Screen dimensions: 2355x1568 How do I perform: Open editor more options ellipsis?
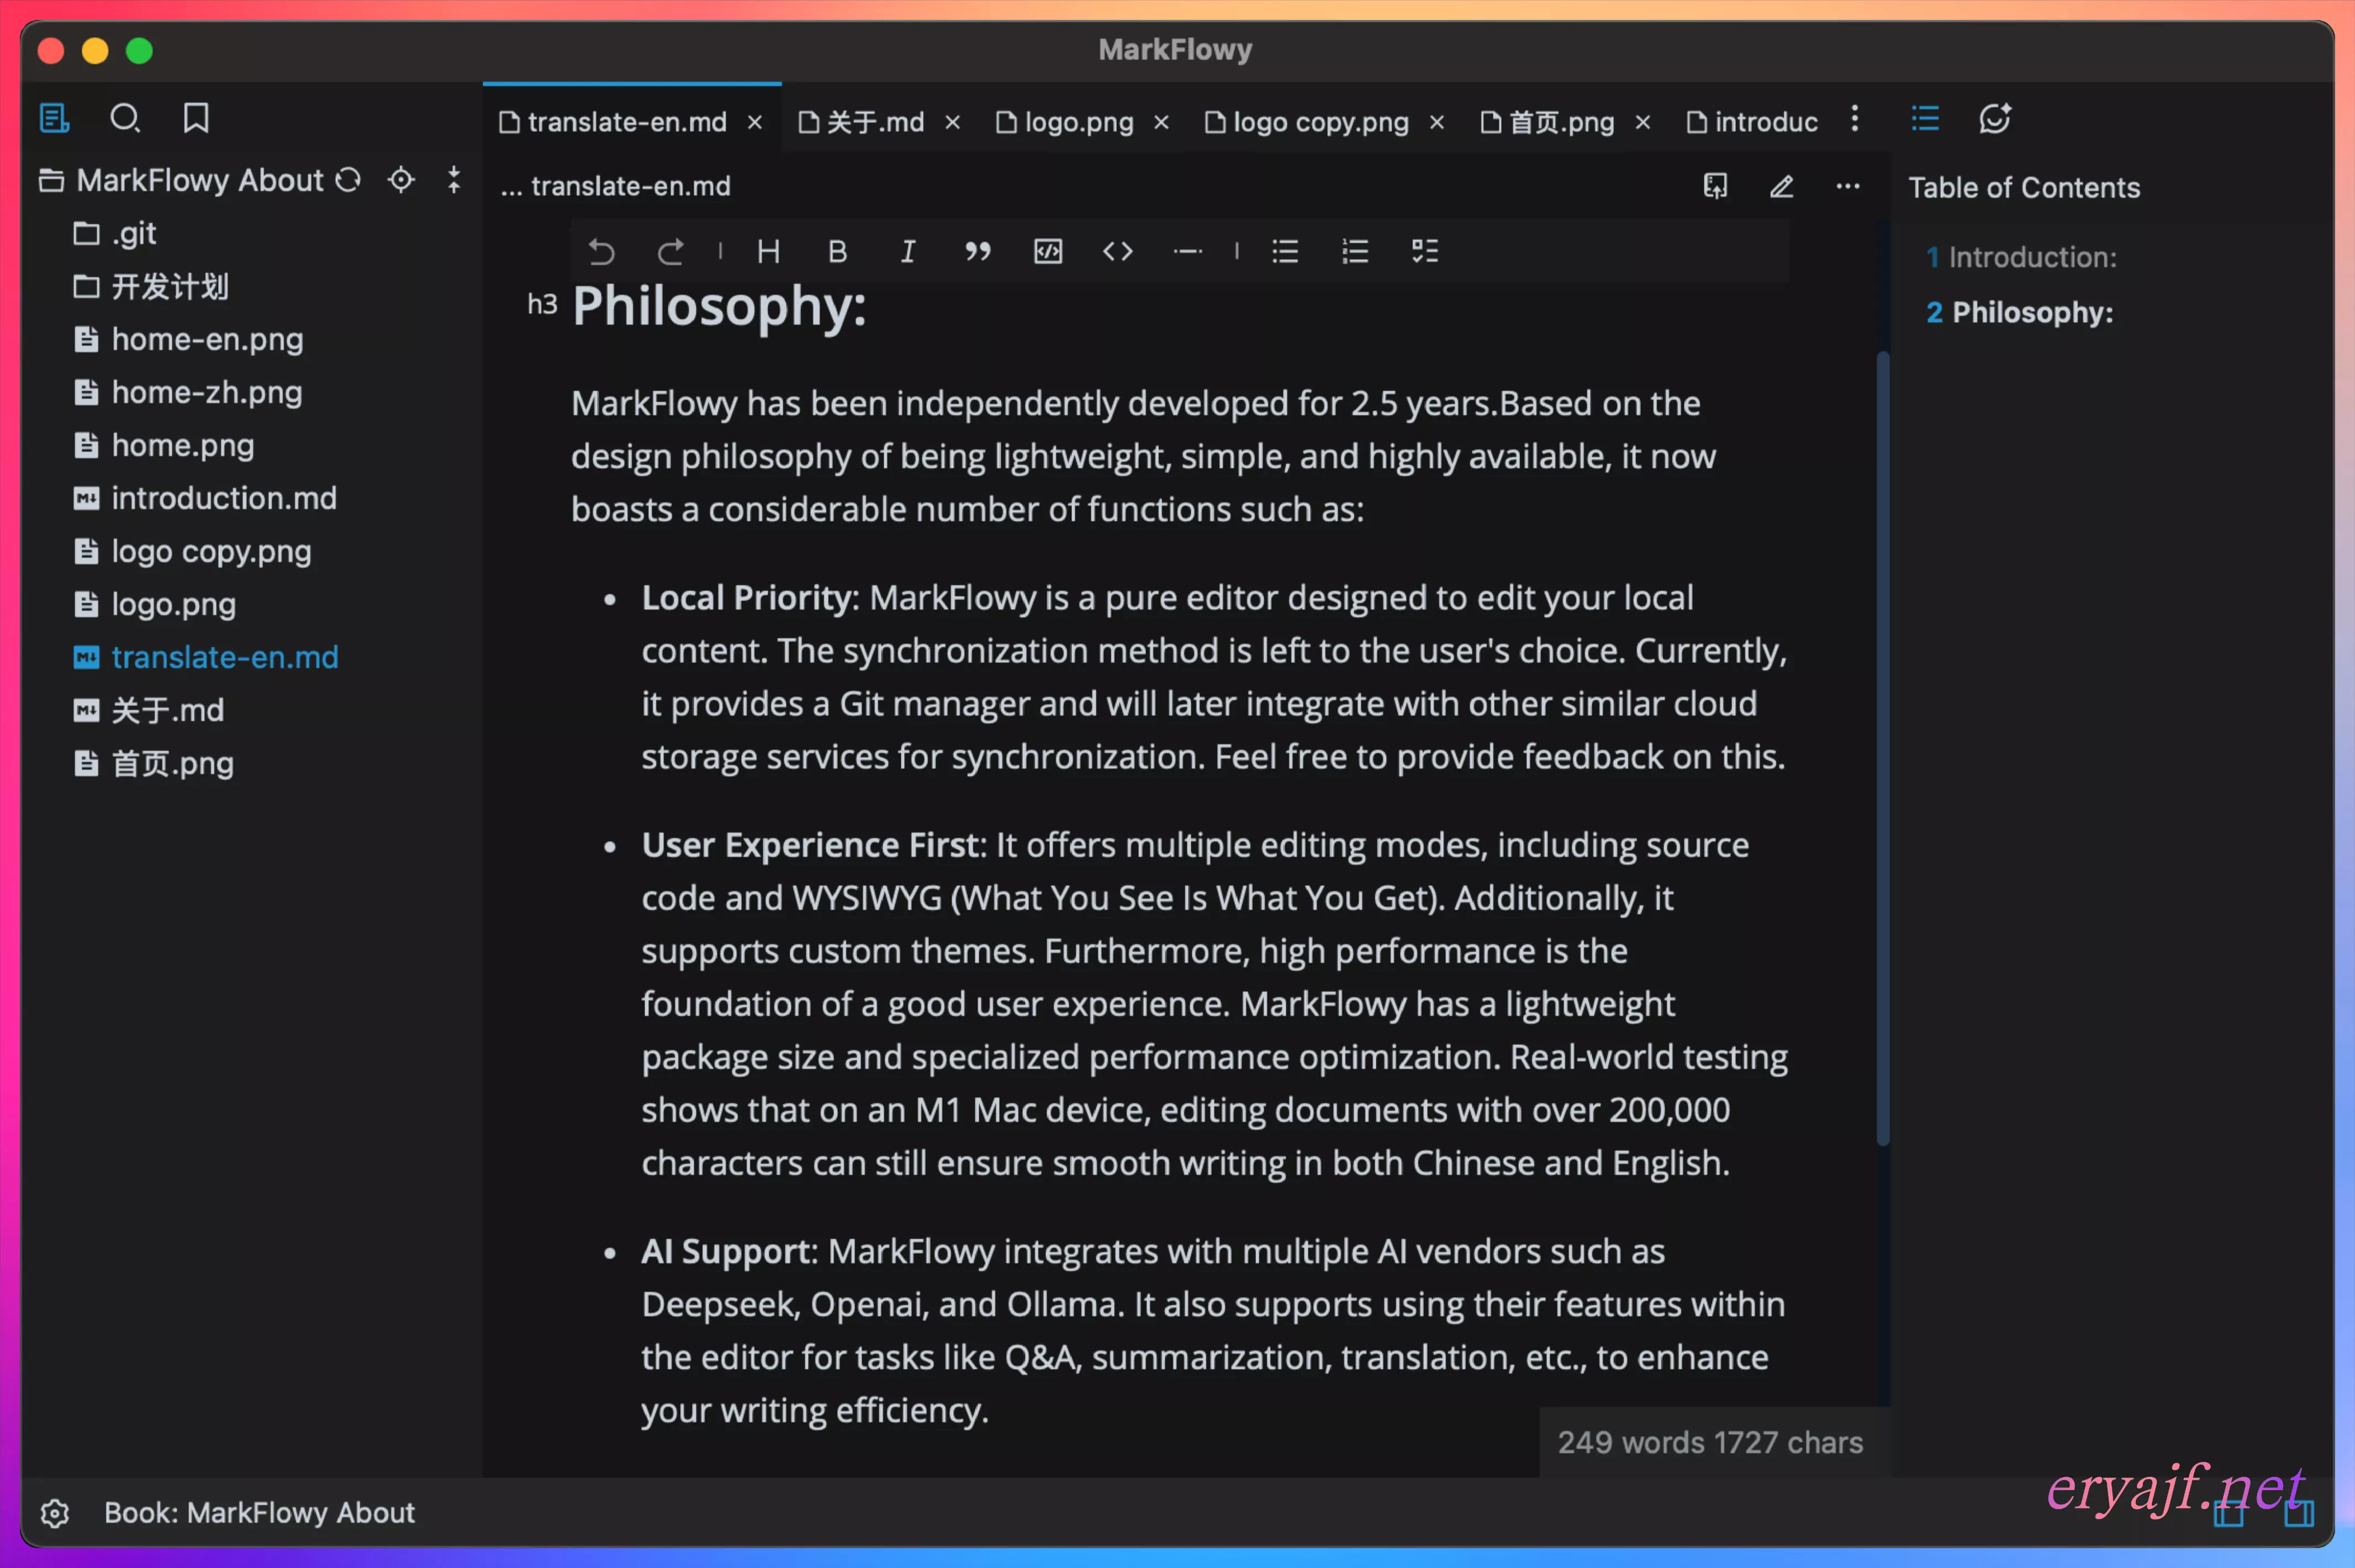[1848, 186]
